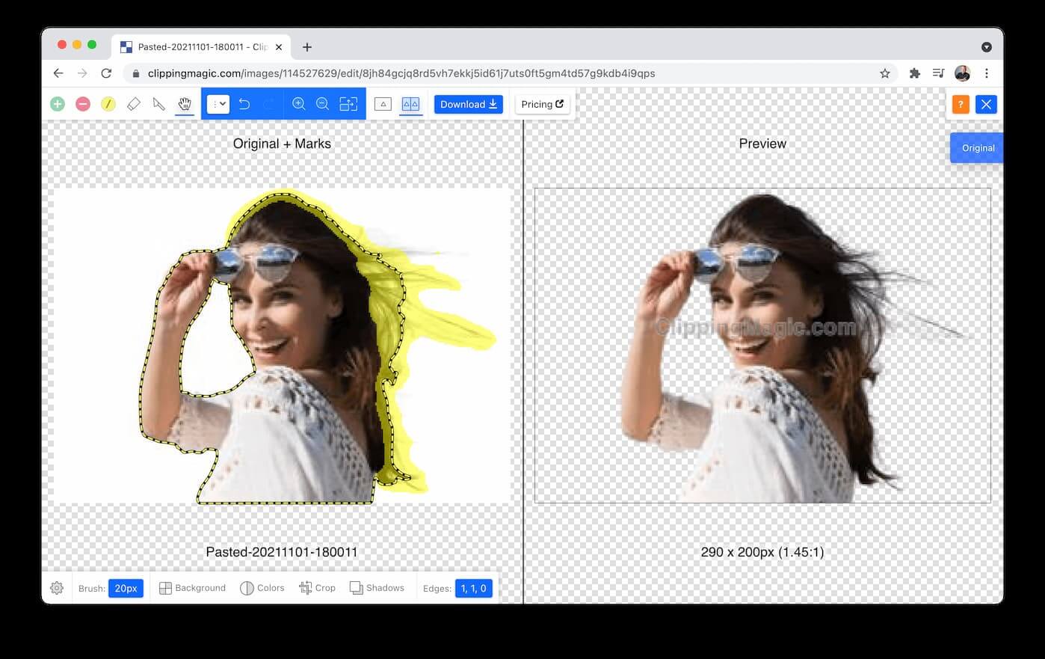
Task: Click the Download button
Action: [x=469, y=104]
